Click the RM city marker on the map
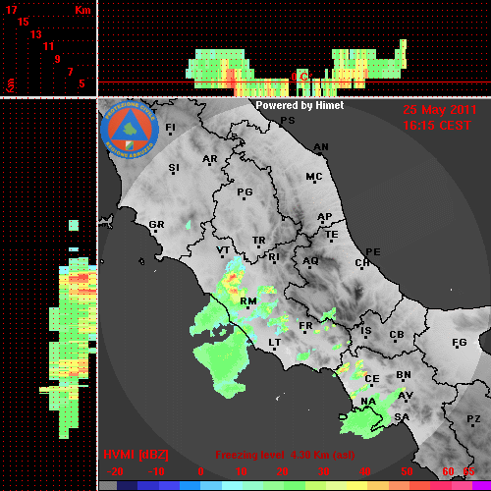 point(247,308)
